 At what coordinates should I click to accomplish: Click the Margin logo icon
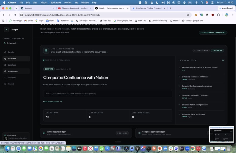6,30
